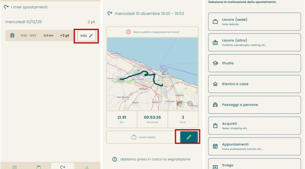The width and height of the screenshot is (305, 169).
Task: Choose Acquisti motivation
Action: (x=255, y=125)
